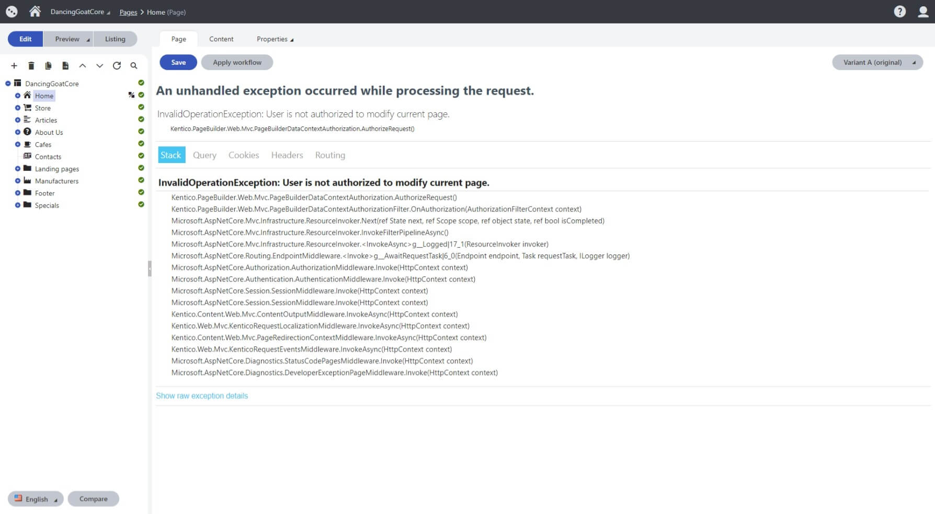This screenshot has height=514, width=935.
Task: Open the English language selector
Action: point(36,499)
